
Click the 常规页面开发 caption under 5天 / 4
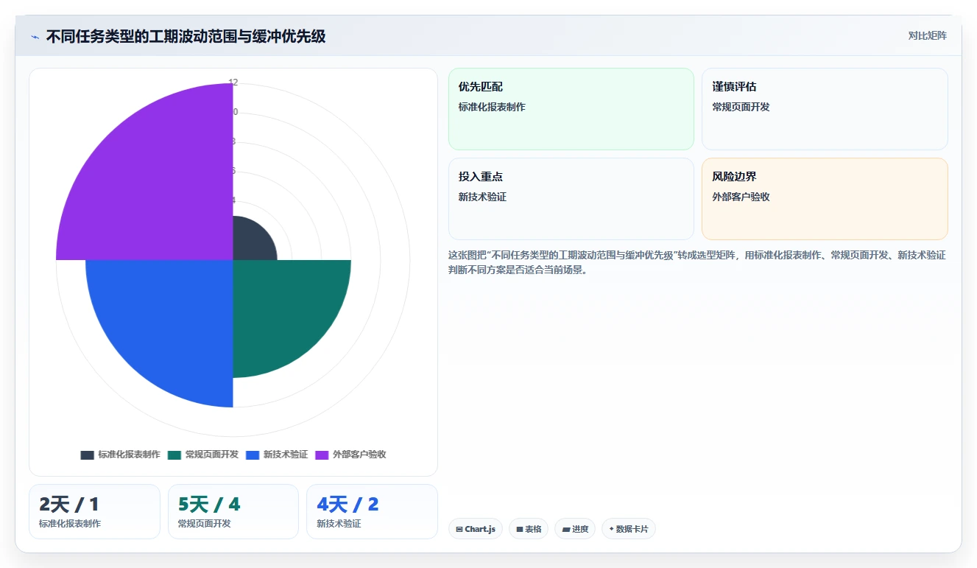point(204,524)
